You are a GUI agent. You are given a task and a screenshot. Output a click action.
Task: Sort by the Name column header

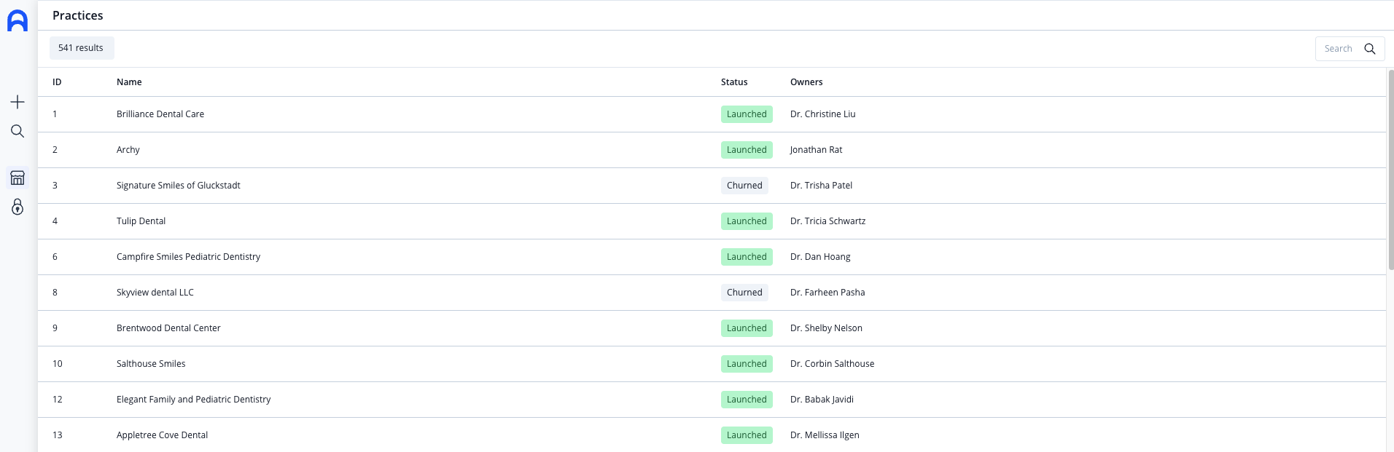[x=129, y=82]
